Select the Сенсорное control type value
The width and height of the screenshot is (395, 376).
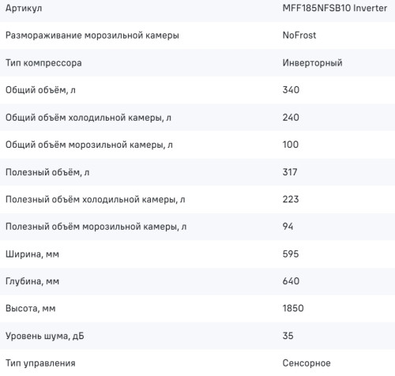click(x=307, y=363)
